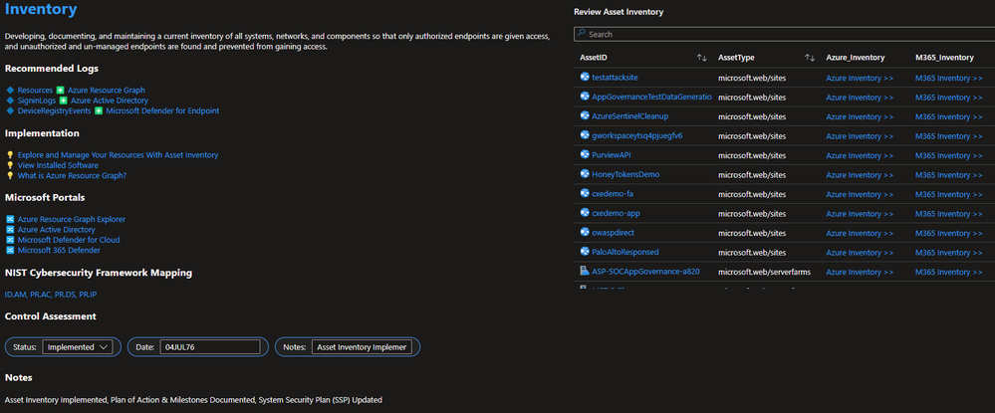Viewport: 995px width, 413px height.
Task: Click the diamond icon beside DeviceRegistryEvents
Action: coord(10,110)
